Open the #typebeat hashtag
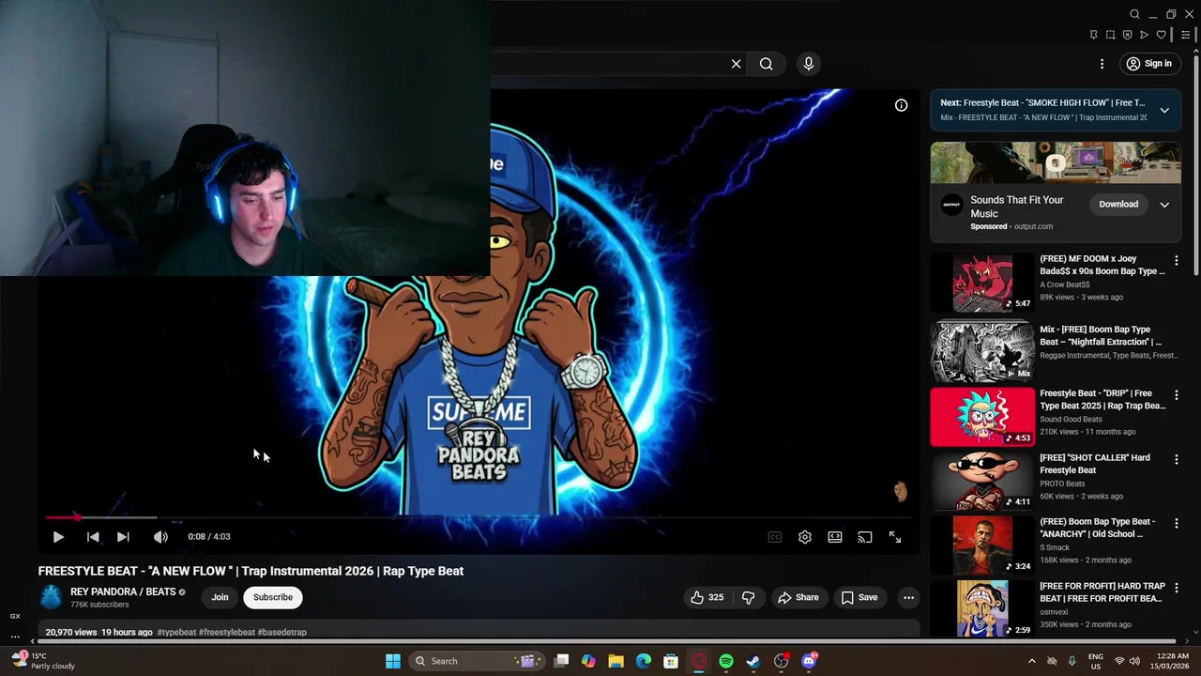Image resolution: width=1201 pixels, height=676 pixels. pyautogui.click(x=176, y=633)
